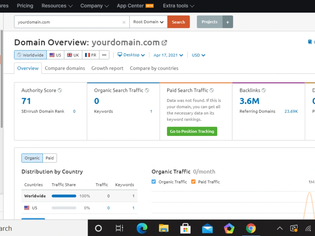Open the Authority Score 71 link
Image resolution: width=315 pixels, height=236 pixels.
pyautogui.click(x=26, y=101)
